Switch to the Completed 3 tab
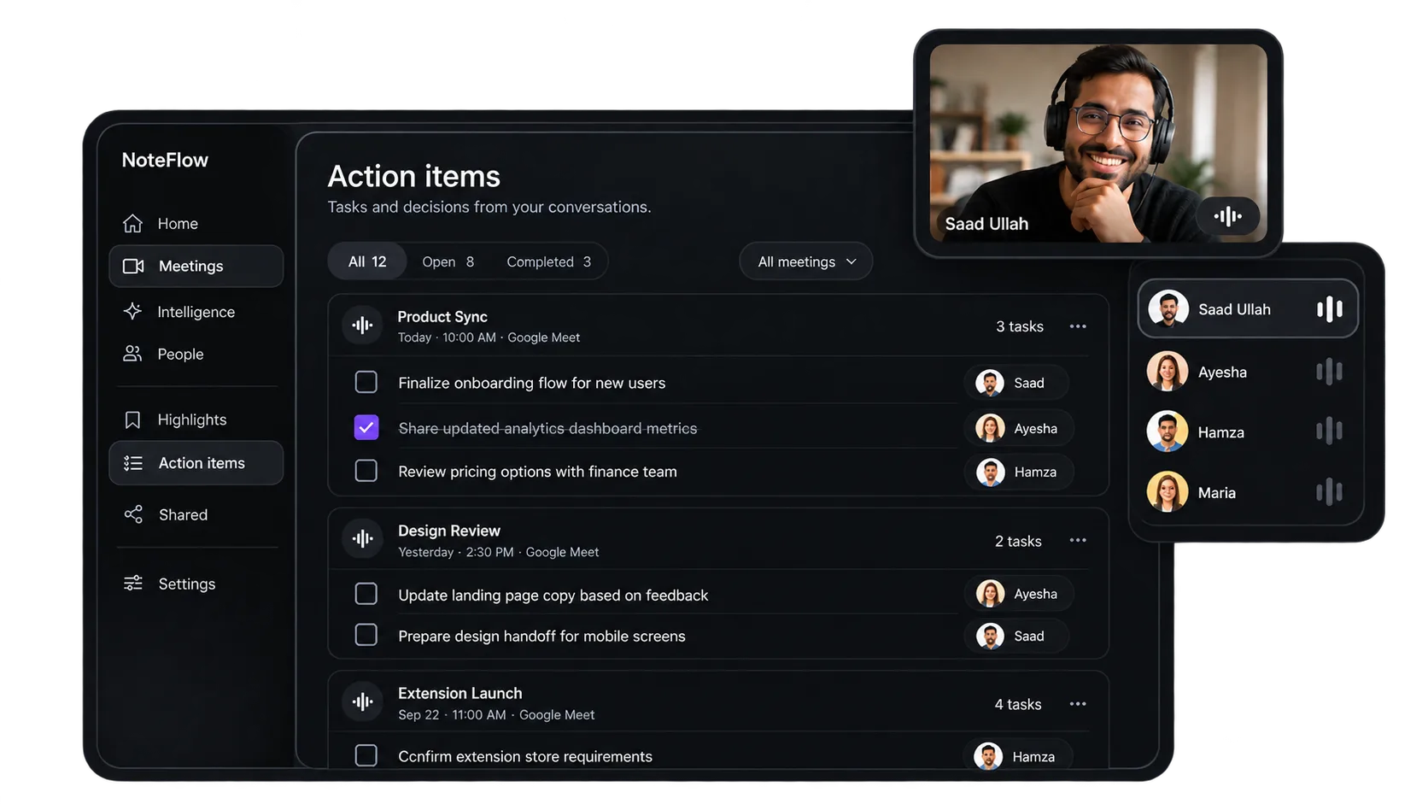Image resolution: width=1428 pixels, height=804 pixels. pos(548,261)
